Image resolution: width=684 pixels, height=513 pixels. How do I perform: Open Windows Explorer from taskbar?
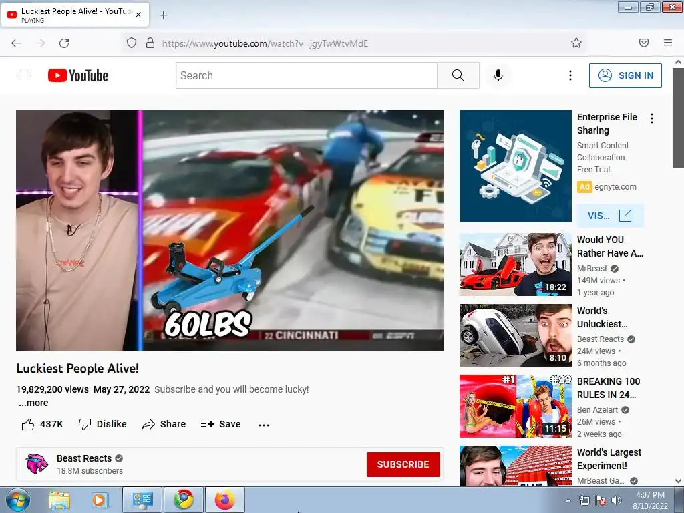(59, 500)
